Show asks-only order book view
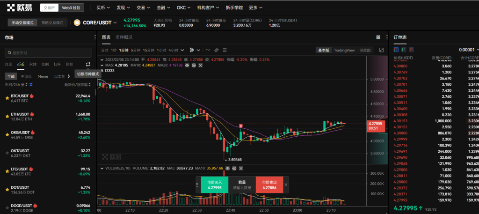This screenshot has height=214, width=479. (412, 50)
